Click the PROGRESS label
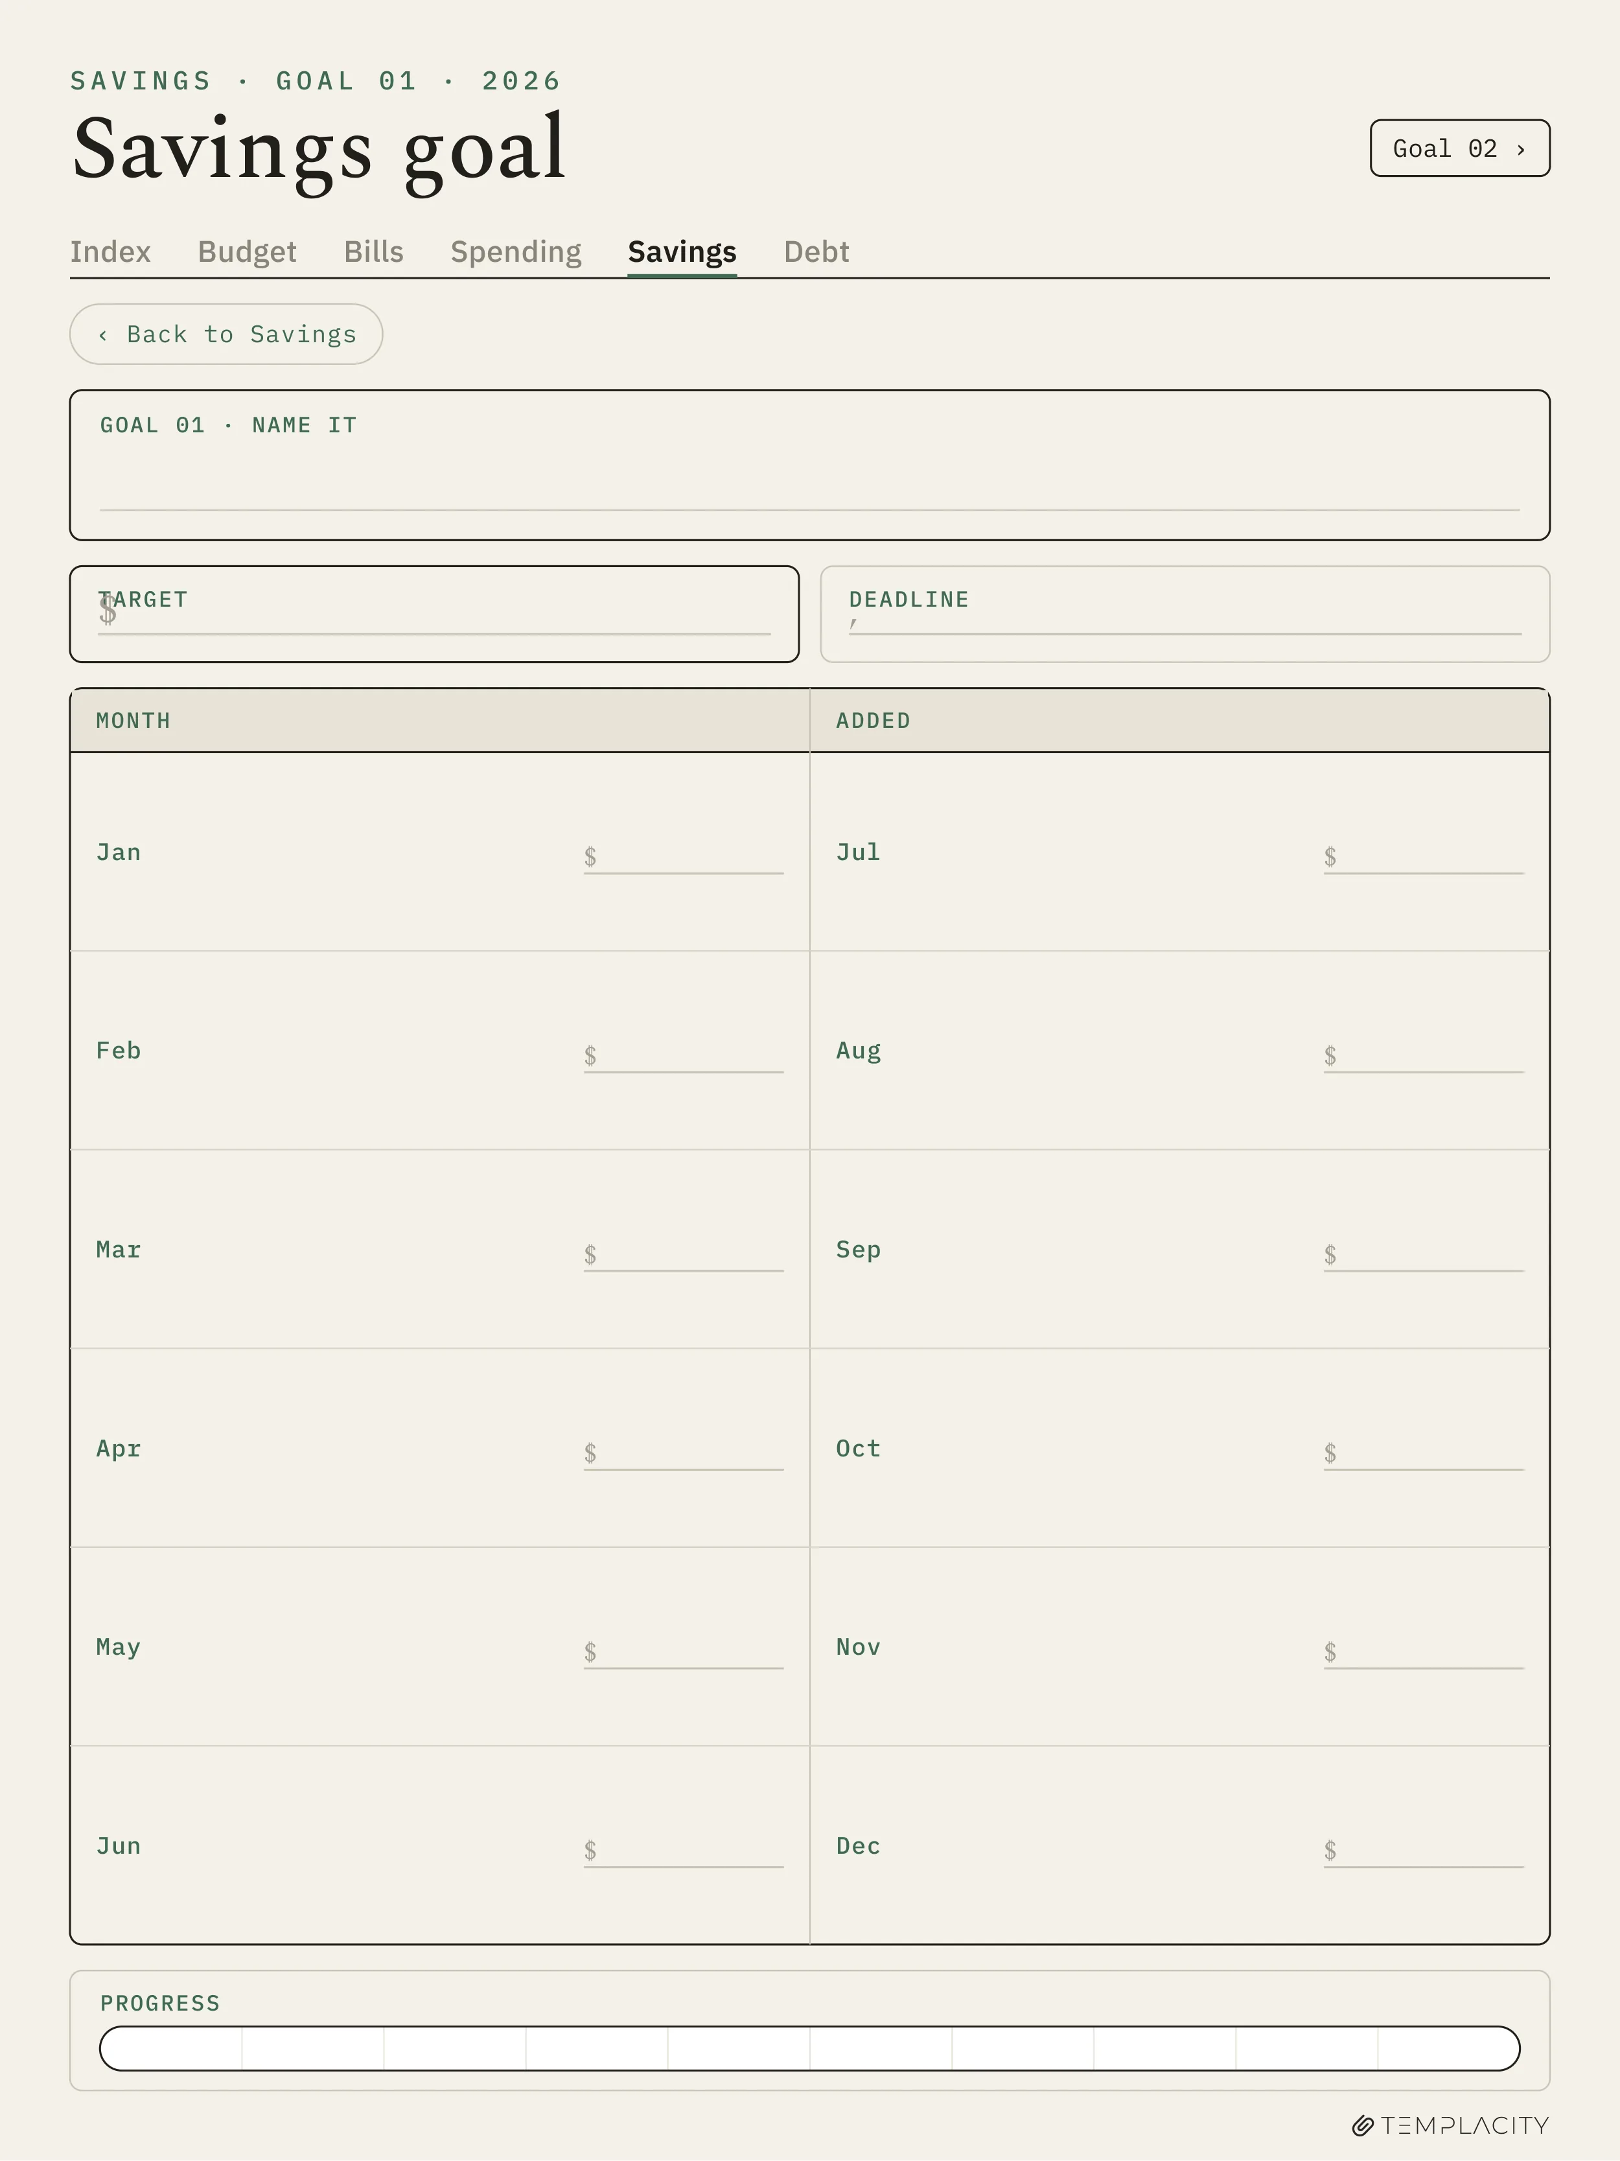Image resolution: width=1620 pixels, height=2161 pixels. tap(160, 2003)
